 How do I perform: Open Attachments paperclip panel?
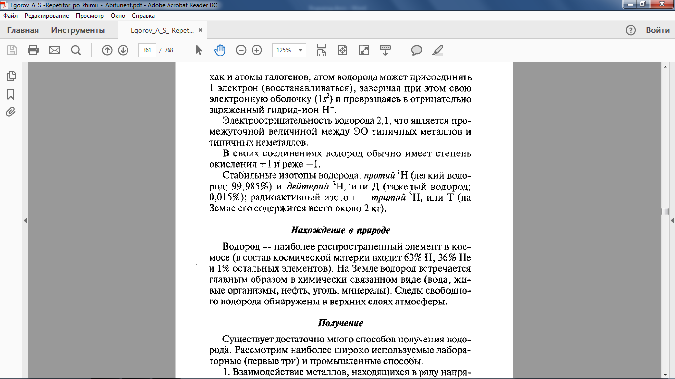coord(11,112)
